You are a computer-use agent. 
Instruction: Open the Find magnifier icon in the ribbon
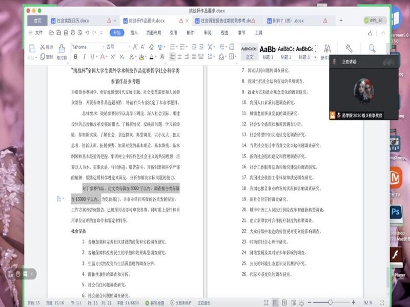pos(372,49)
